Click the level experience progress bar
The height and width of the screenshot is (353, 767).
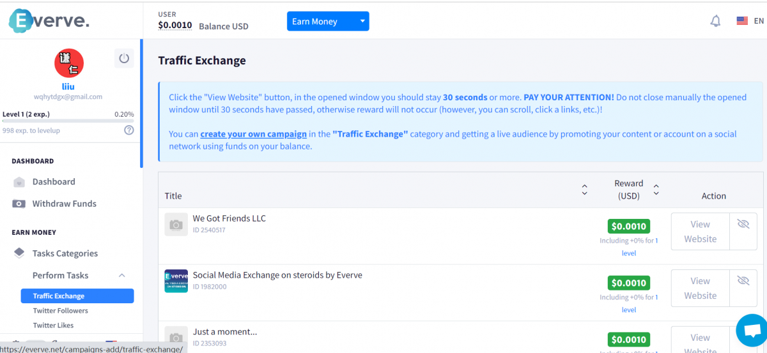click(x=68, y=121)
